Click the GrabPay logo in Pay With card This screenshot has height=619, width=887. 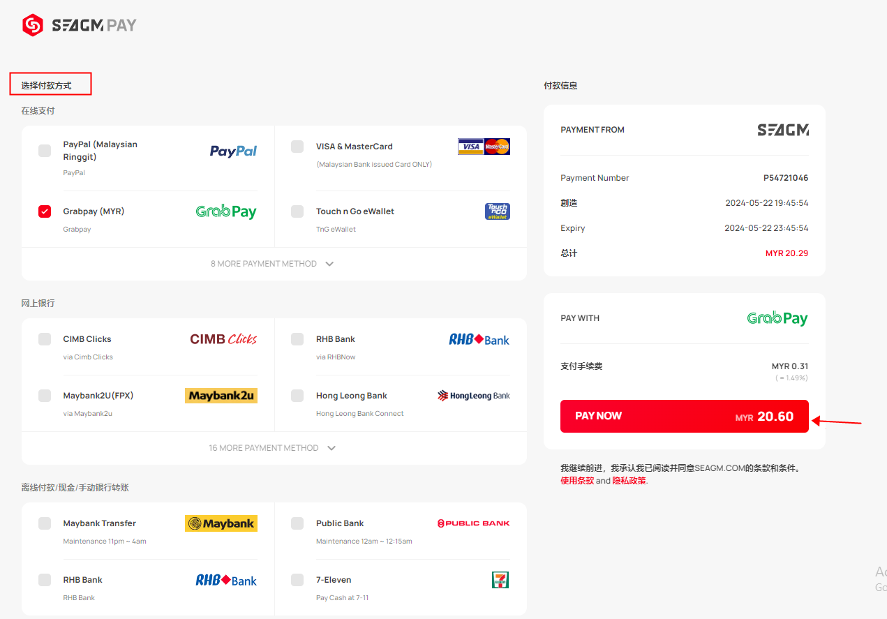point(777,318)
